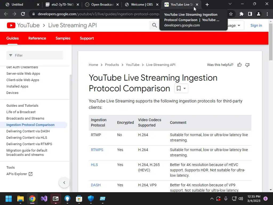
Task: Open the RTMPS protocol link
Action: coord(97,150)
